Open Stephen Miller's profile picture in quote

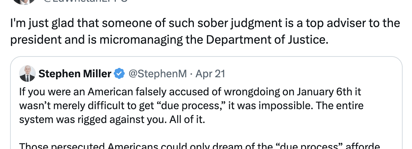click(27, 74)
